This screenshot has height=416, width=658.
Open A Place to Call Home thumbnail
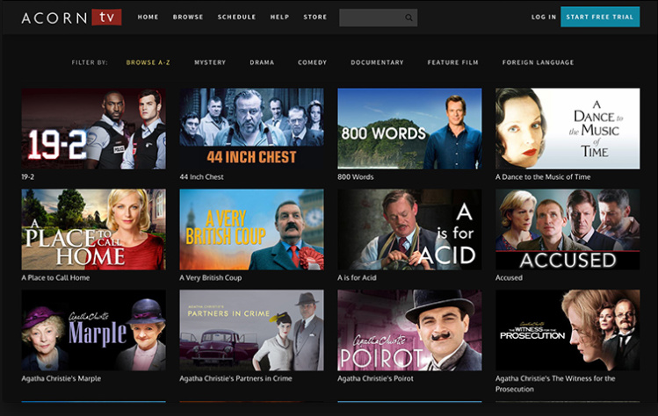coord(94,229)
